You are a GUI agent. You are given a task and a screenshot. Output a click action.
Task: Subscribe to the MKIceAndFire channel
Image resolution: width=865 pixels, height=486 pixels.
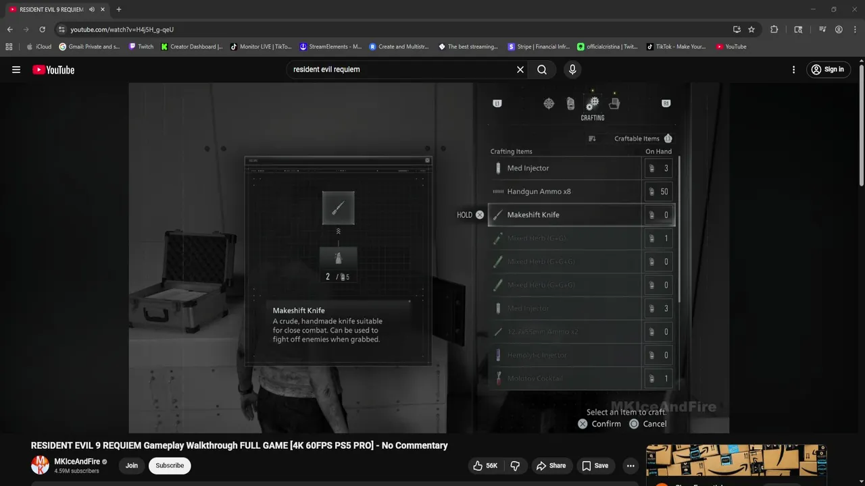[170, 465]
